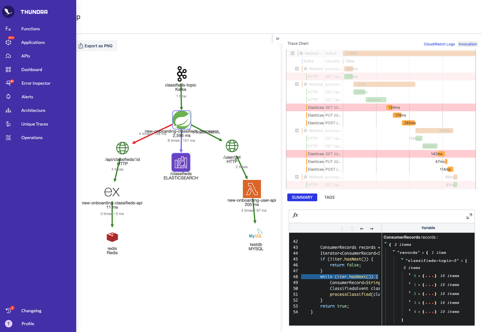
Task: Collapse the "classifieds-topic-0" array node
Action: 402,259
